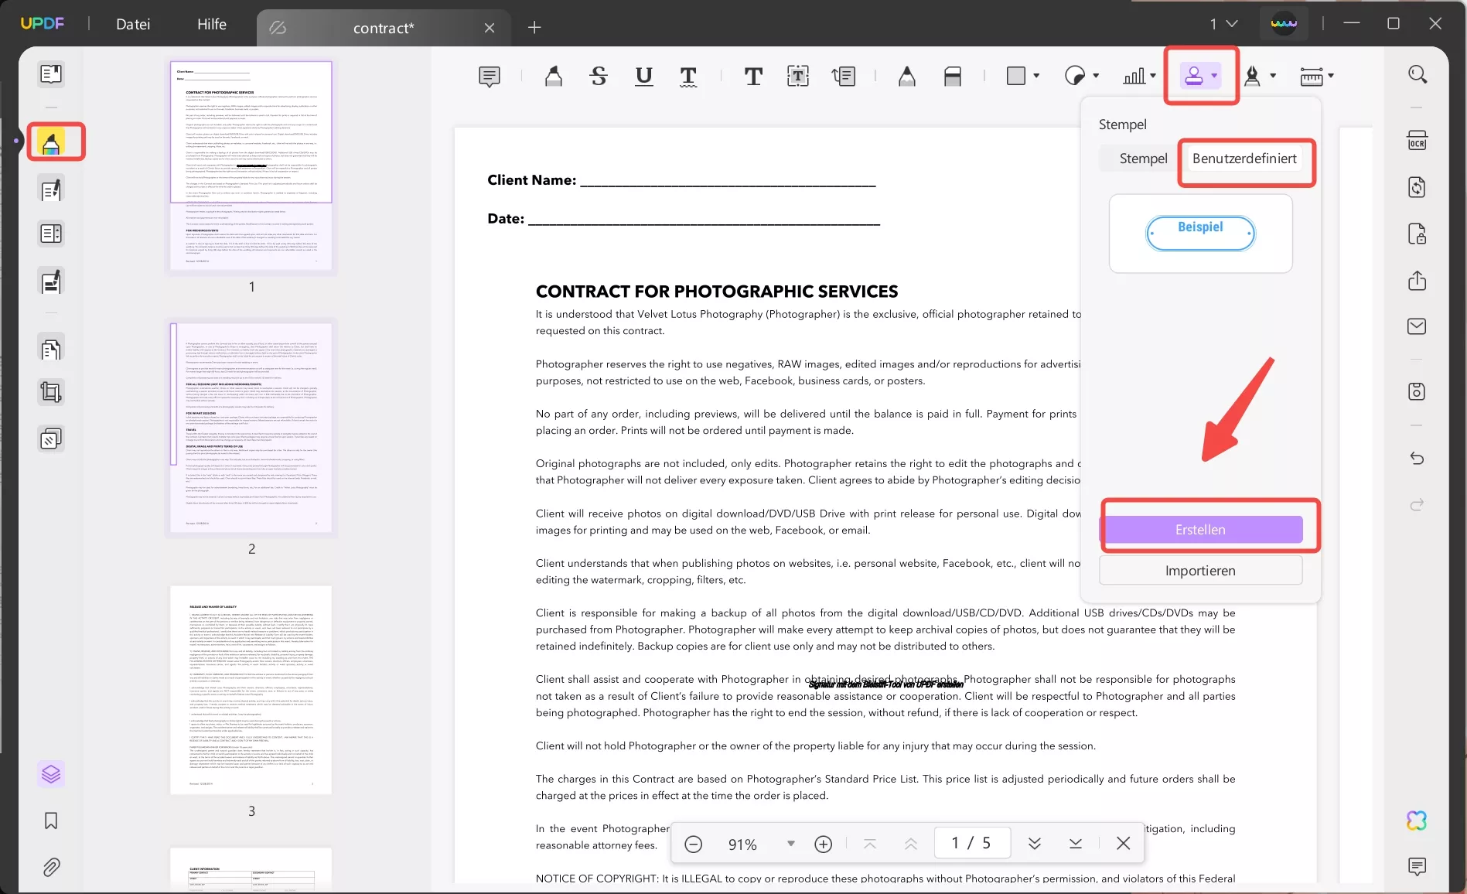Jump to the first page
The width and height of the screenshot is (1467, 894).
click(870, 844)
